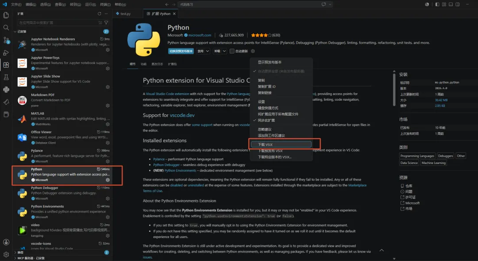Open the Search view in activity bar
The image size is (478, 261).
(6, 28)
